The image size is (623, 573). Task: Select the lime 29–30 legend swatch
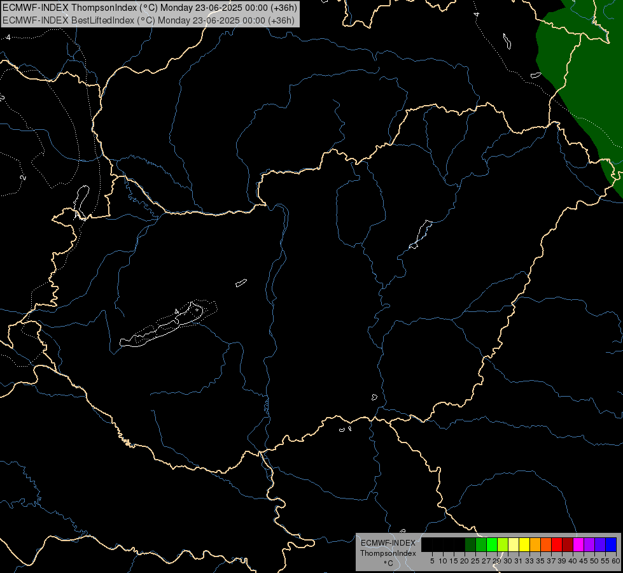tap(503, 544)
